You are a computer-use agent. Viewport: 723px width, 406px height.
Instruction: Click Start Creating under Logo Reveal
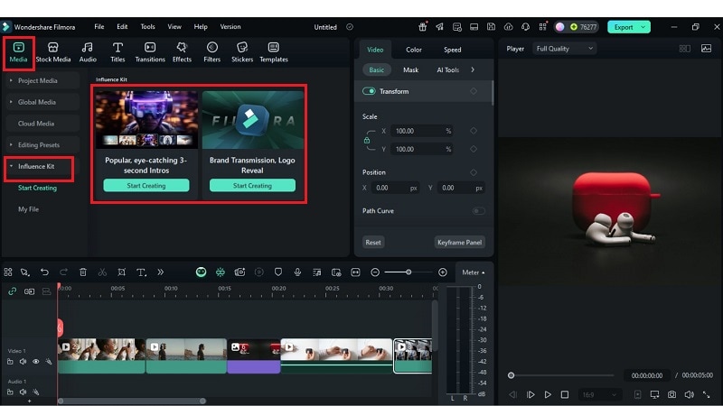[x=252, y=186]
